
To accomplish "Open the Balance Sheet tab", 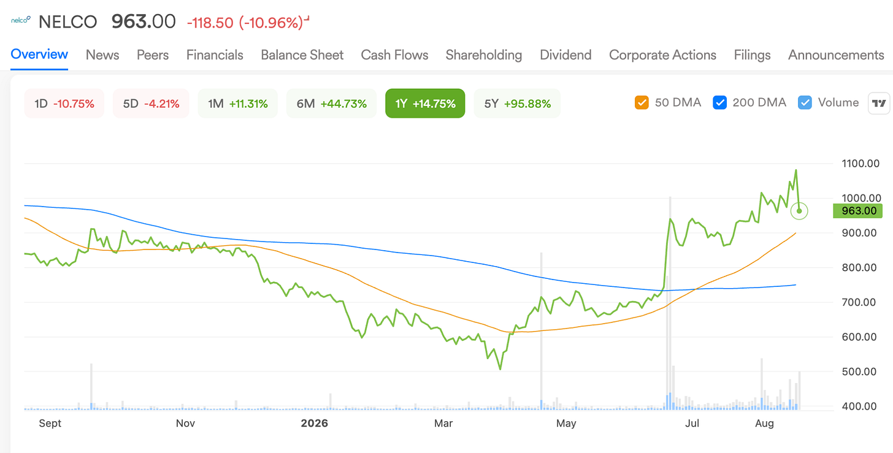I will (x=302, y=55).
